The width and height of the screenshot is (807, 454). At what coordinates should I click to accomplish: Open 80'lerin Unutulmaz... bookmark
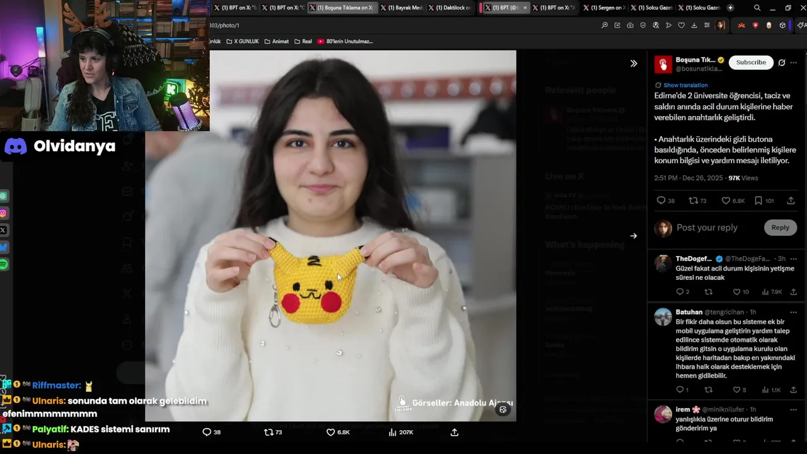345,41
